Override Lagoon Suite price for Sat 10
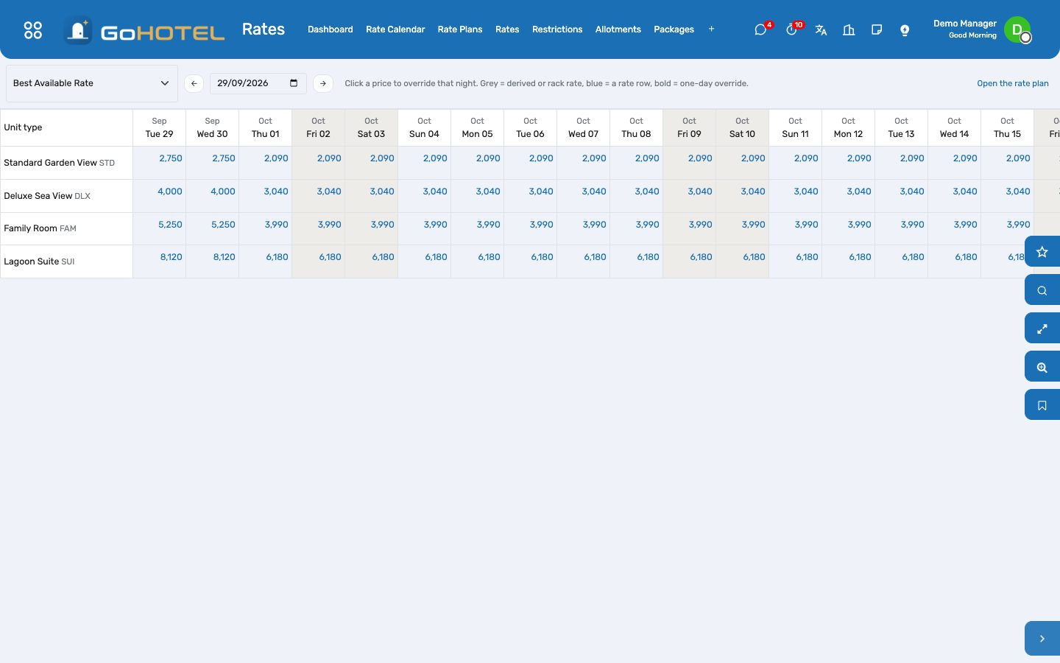 754,257
